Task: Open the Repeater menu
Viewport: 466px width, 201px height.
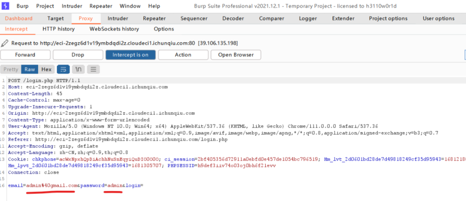Action: click(x=101, y=6)
